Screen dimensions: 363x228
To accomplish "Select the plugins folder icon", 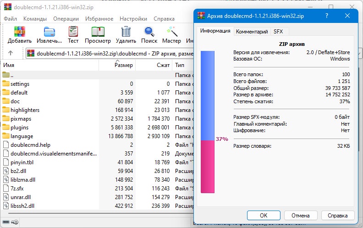I will pos(6,127).
